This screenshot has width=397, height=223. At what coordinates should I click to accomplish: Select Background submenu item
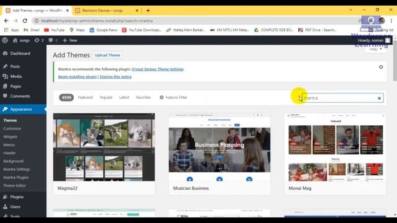[14, 161]
